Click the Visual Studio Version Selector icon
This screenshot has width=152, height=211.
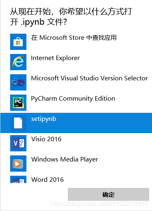click(x=18, y=82)
